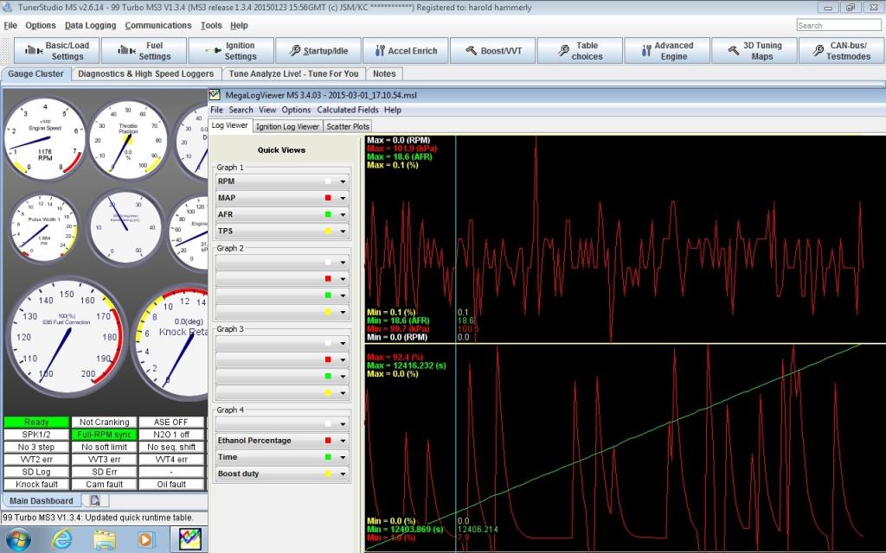Open the Ignition Settings toolbar button
This screenshot has width=886, height=553.
230,51
